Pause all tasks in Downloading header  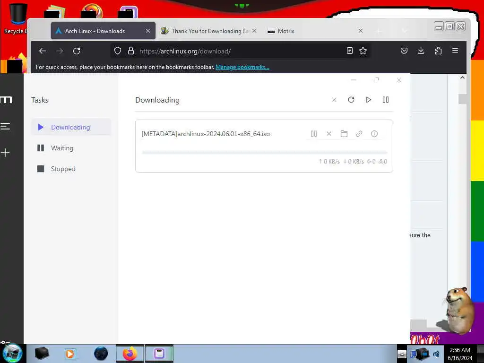click(x=386, y=100)
